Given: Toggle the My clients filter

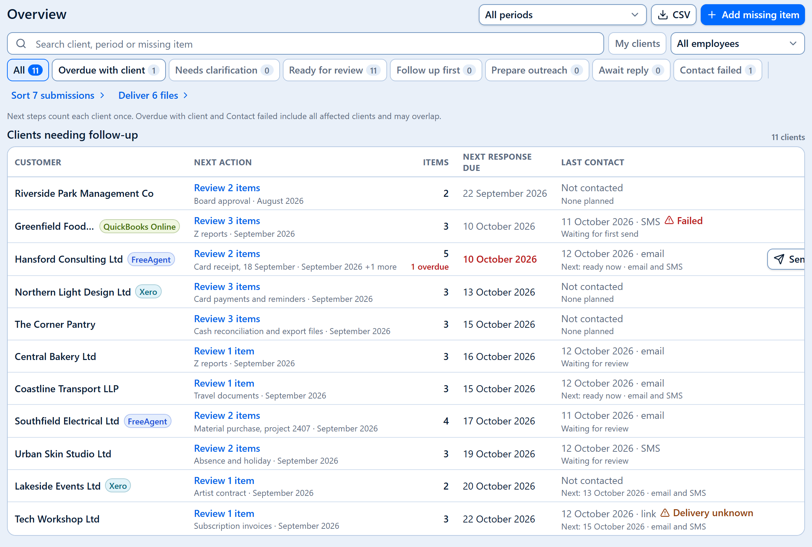Looking at the screenshot, I should click(x=637, y=44).
